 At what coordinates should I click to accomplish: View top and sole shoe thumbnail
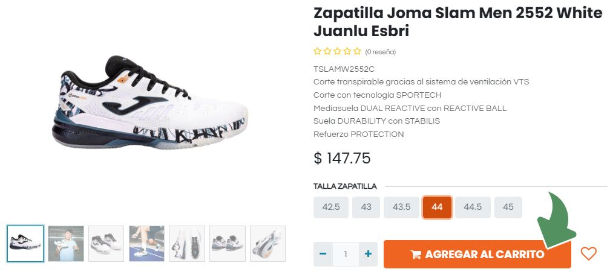pos(187,244)
